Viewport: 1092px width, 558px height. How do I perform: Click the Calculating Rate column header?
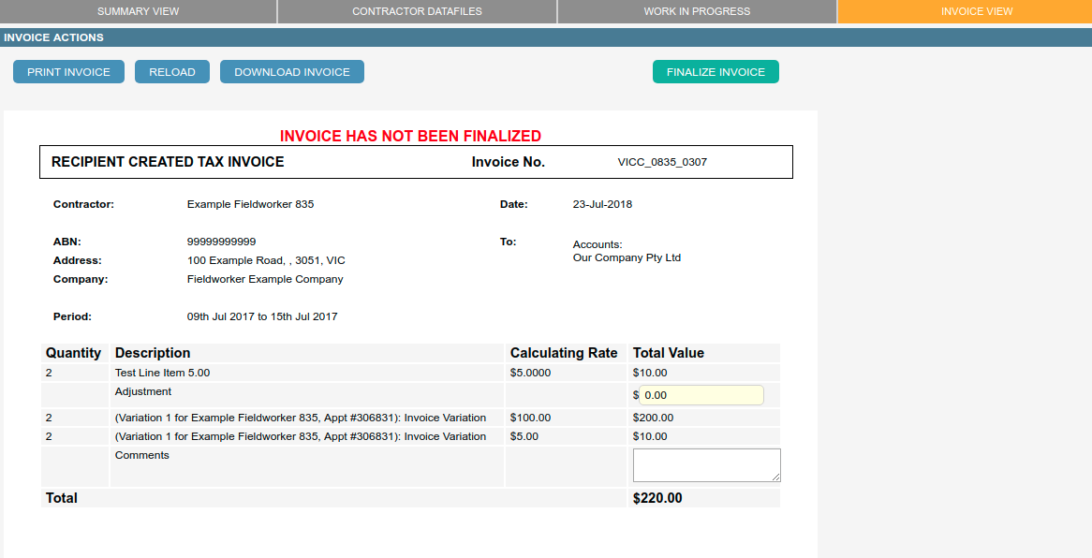pyautogui.click(x=563, y=353)
